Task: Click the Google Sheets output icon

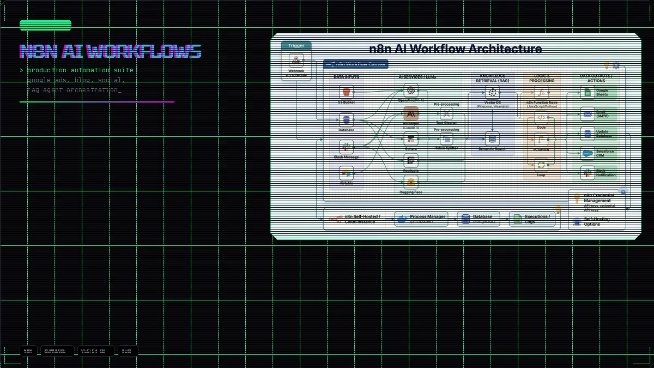Action: 588,92
